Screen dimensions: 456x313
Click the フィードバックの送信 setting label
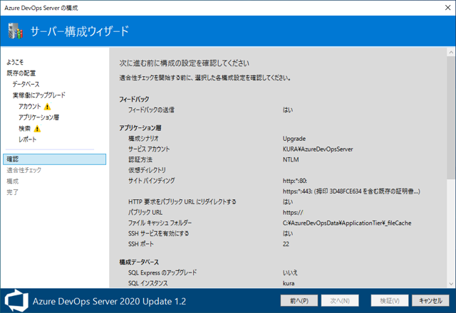click(x=151, y=110)
